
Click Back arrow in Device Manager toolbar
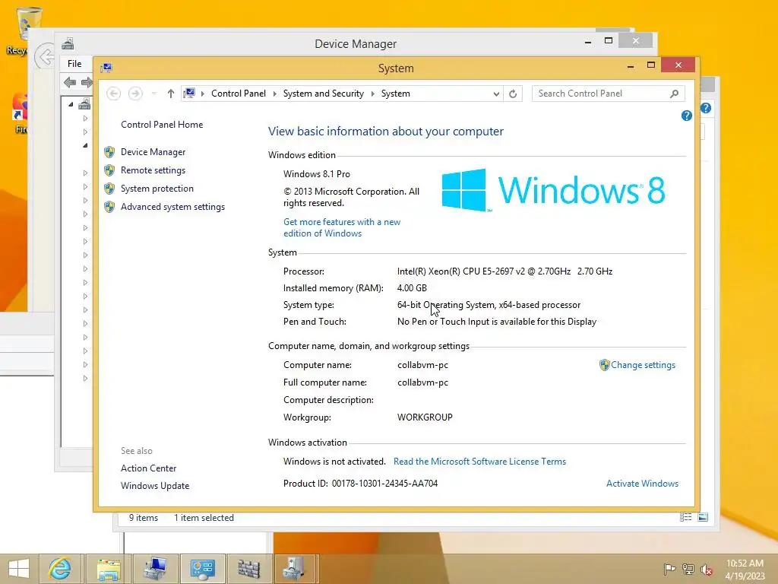[70, 82]
